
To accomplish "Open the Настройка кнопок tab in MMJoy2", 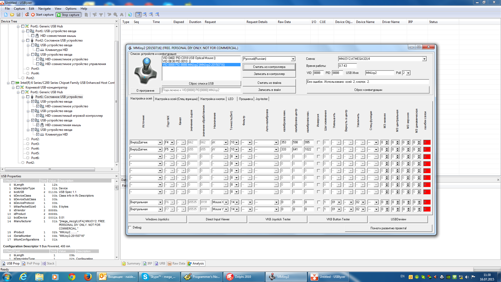I will pos(212,99).
